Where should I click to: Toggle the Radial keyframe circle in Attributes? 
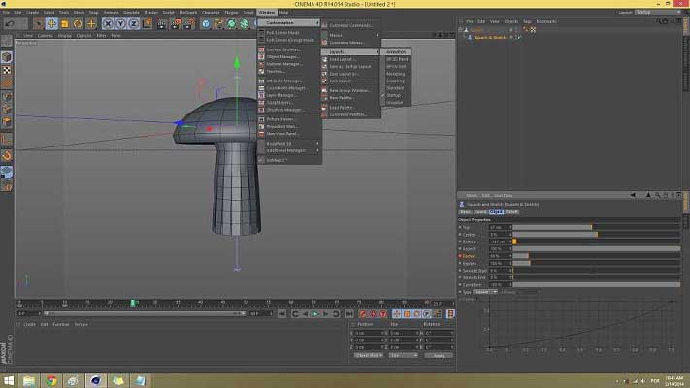460,255
